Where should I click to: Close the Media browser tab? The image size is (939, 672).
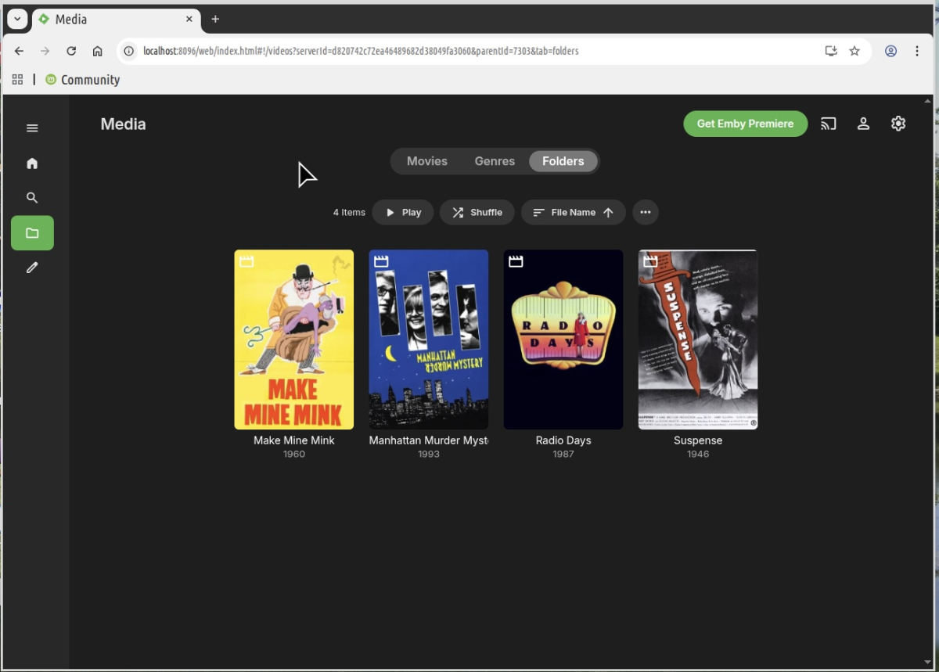click(x=189, y=19)
